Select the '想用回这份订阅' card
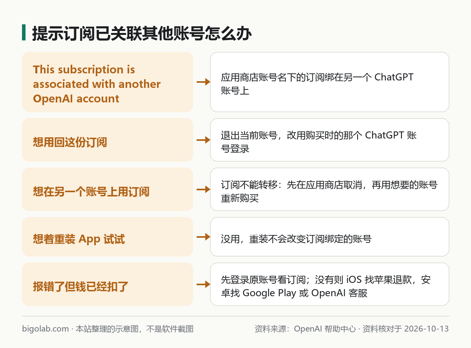 (x=108, y=140)
